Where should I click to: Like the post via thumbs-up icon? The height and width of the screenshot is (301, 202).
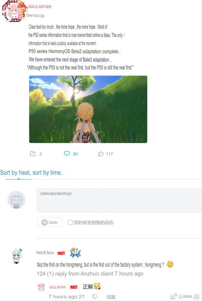click(x=101, y=154)
